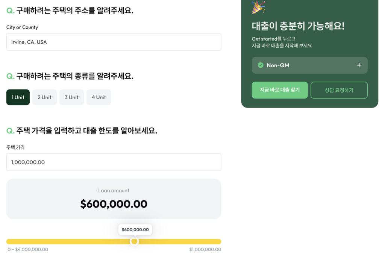
Task: Click the 주택 가격 price input field
Action: (x=114, y=162)
